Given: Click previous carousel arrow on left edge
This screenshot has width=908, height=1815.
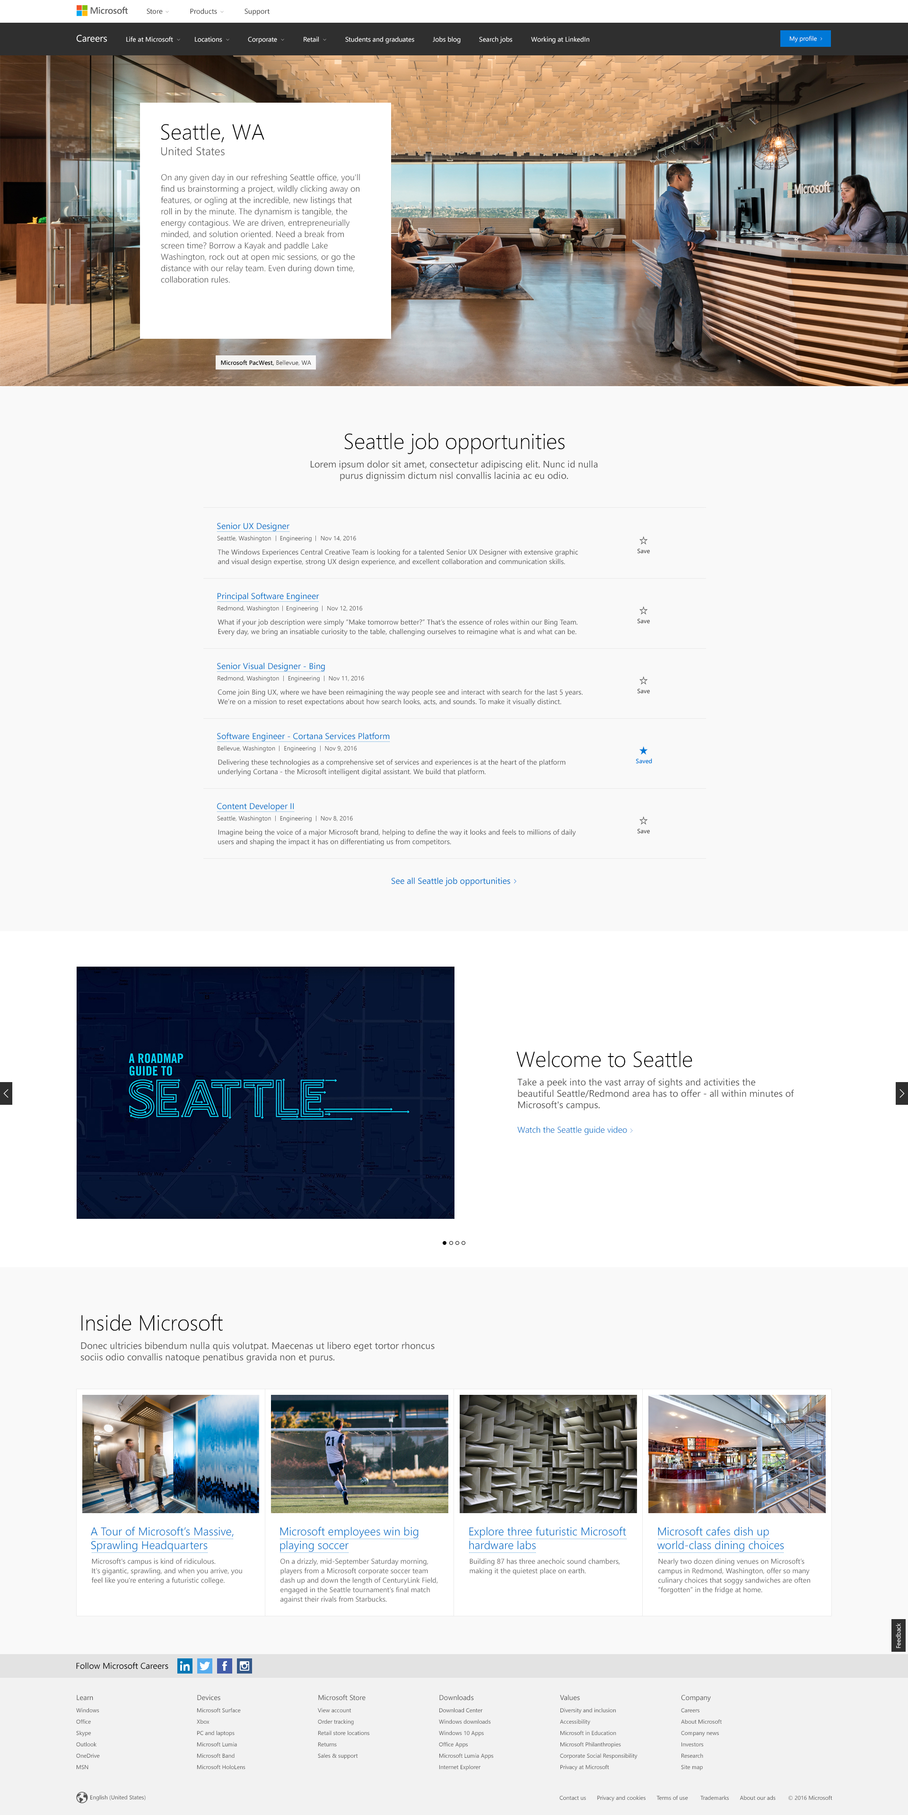Looking at the screenshot, I should coord(6,1093).
